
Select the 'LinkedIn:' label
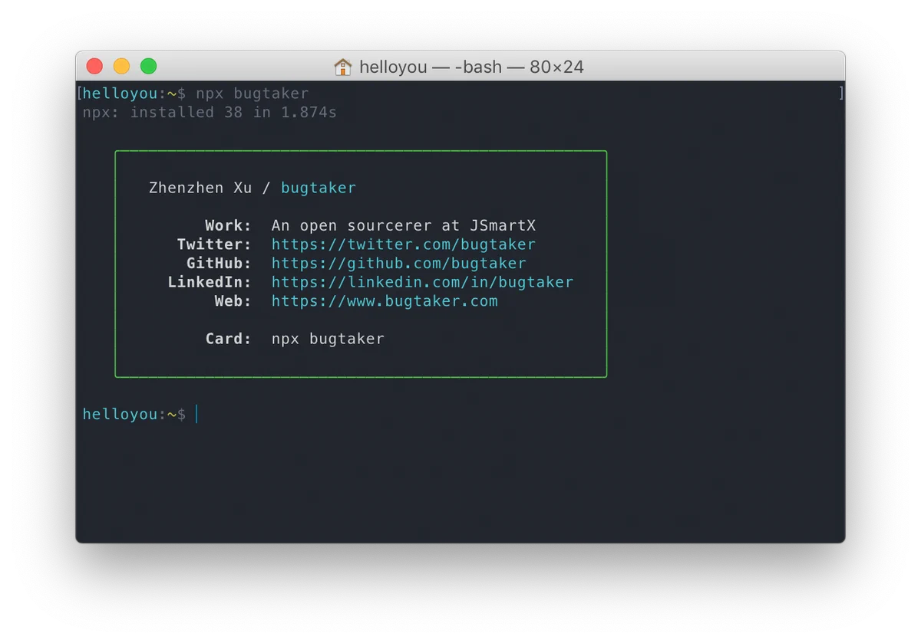[210, 282]
